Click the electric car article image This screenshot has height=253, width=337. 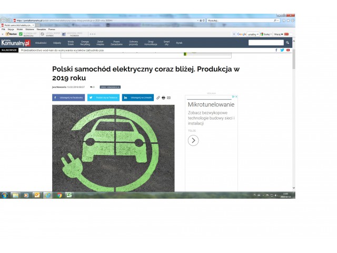pyautogui.click(x=113, y=148)
